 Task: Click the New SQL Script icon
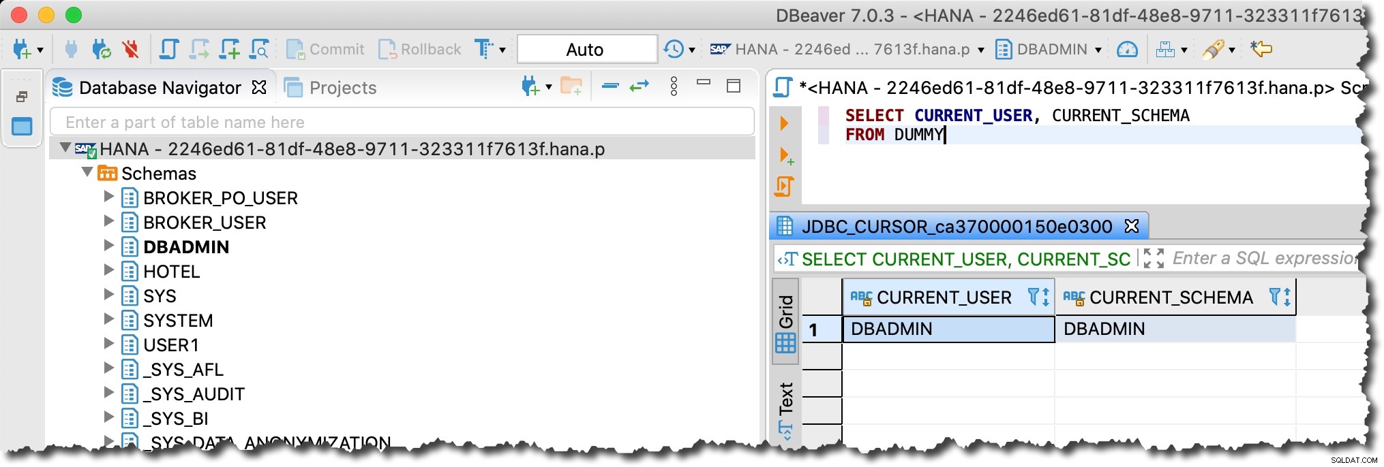(229, 49)
